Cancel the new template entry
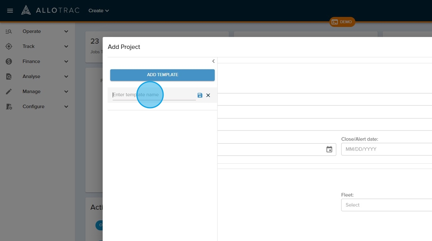The image size is (432, 241). tap(208, 95)
